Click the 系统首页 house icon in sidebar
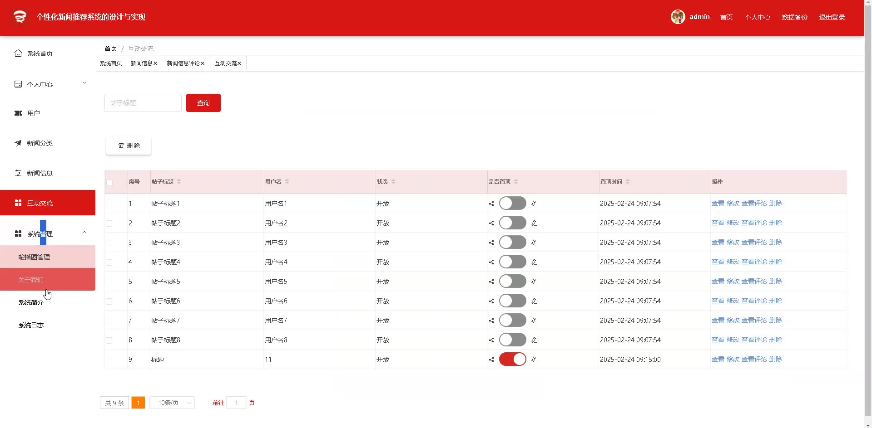Viewport: 872px width, 428px height. (x=18, y=53)
